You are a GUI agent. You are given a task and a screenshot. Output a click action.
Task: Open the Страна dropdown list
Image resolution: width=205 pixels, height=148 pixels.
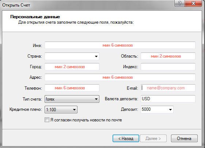pos(96,57)
